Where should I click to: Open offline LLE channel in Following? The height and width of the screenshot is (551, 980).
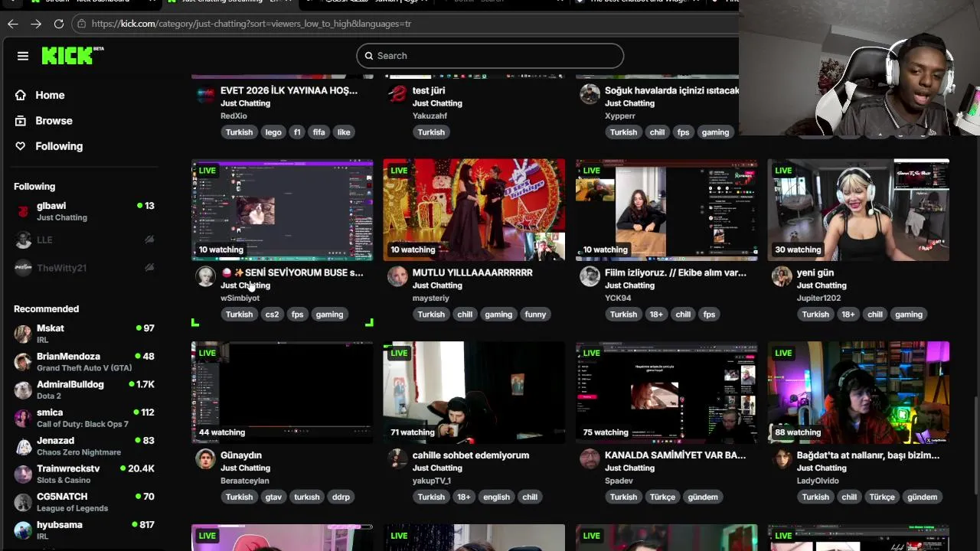pos(84,240)
